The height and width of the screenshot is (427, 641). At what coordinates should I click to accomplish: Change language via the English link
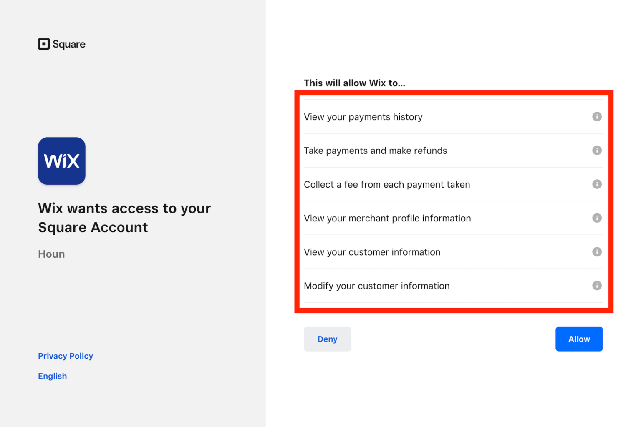53,376
